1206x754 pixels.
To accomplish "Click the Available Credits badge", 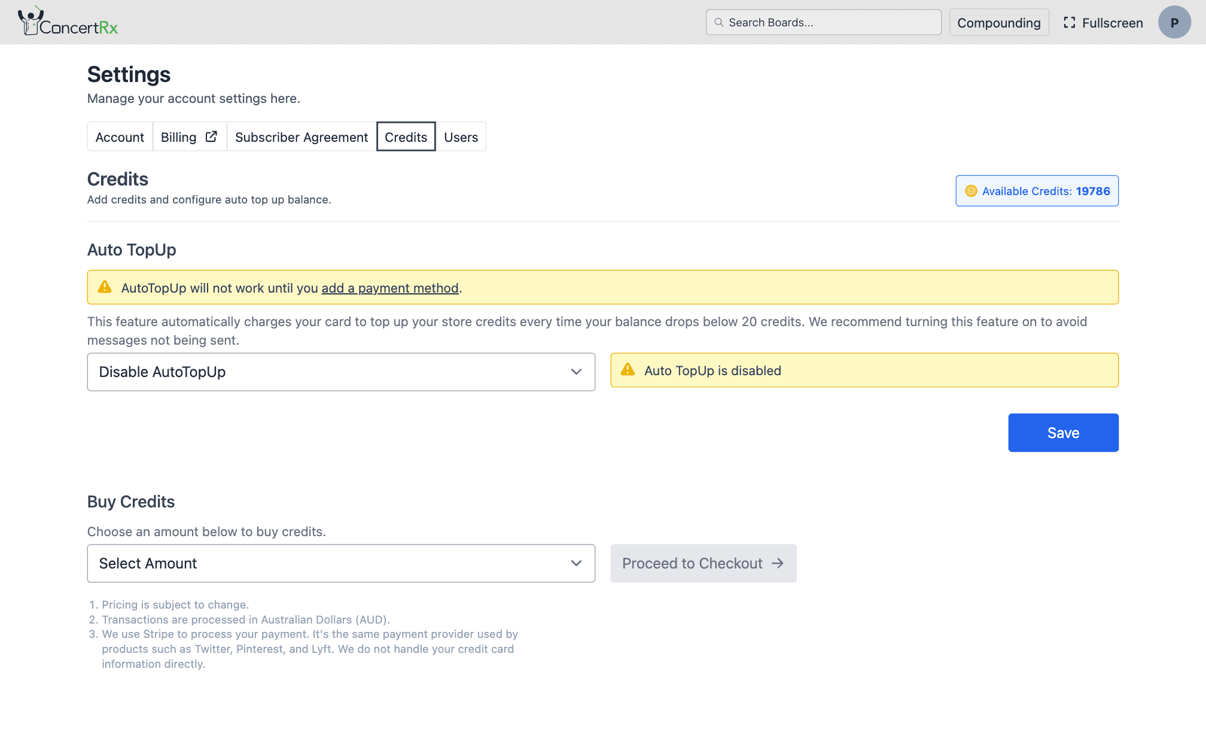I will (1037, 191).
